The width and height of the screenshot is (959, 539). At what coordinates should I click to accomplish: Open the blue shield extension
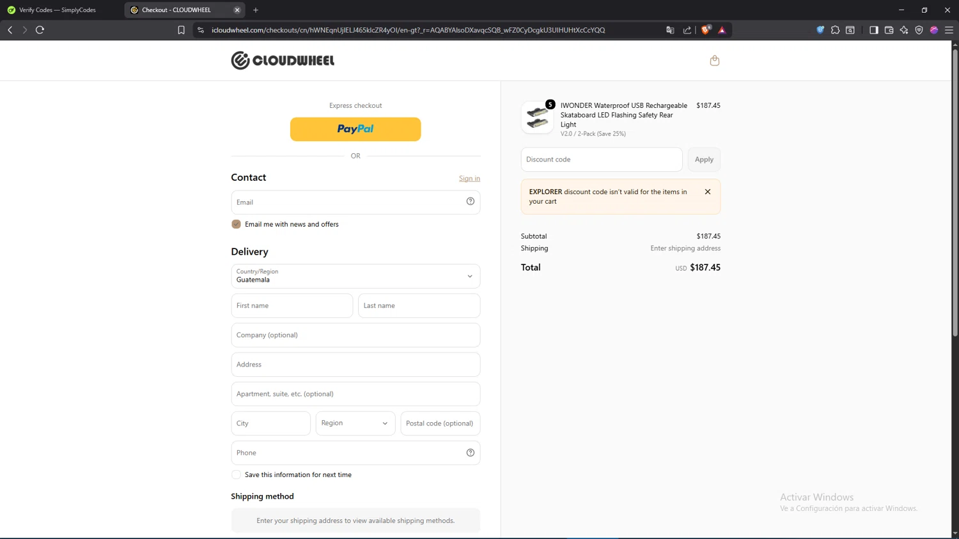pos(820,30)
